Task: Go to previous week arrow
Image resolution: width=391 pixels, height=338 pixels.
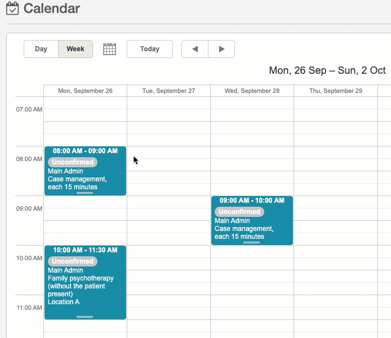Action: click(x=195, y=49)
